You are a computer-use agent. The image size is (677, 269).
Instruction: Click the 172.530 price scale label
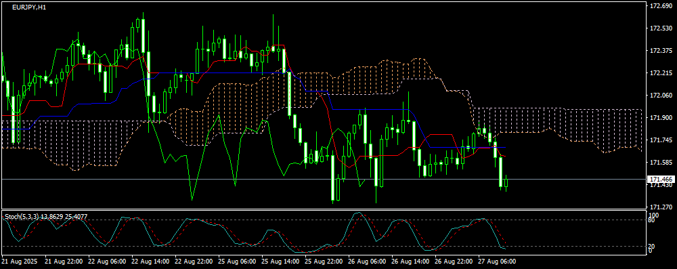(661, 28)
